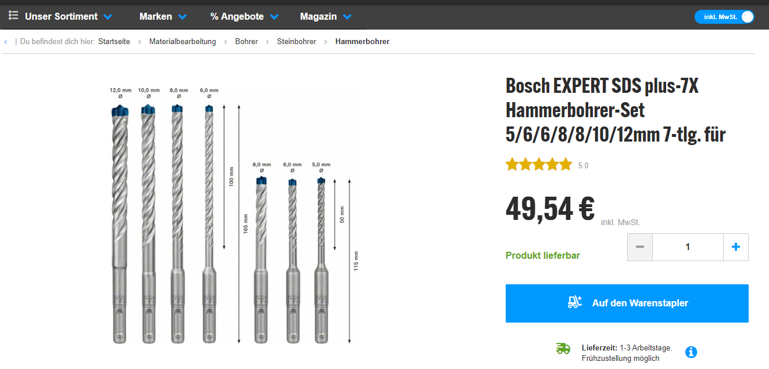Click the hamburger list icon beside Unser Sortiment
The image size is (769, 369).
click(13, 16)
